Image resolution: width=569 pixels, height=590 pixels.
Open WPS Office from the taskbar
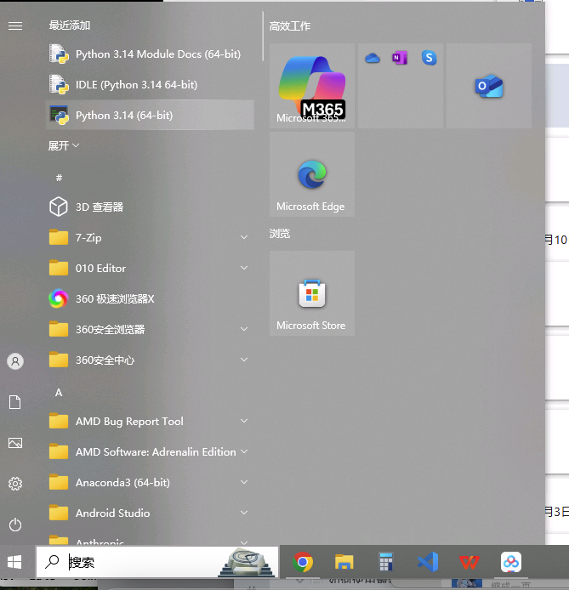[x=469, y=562]
